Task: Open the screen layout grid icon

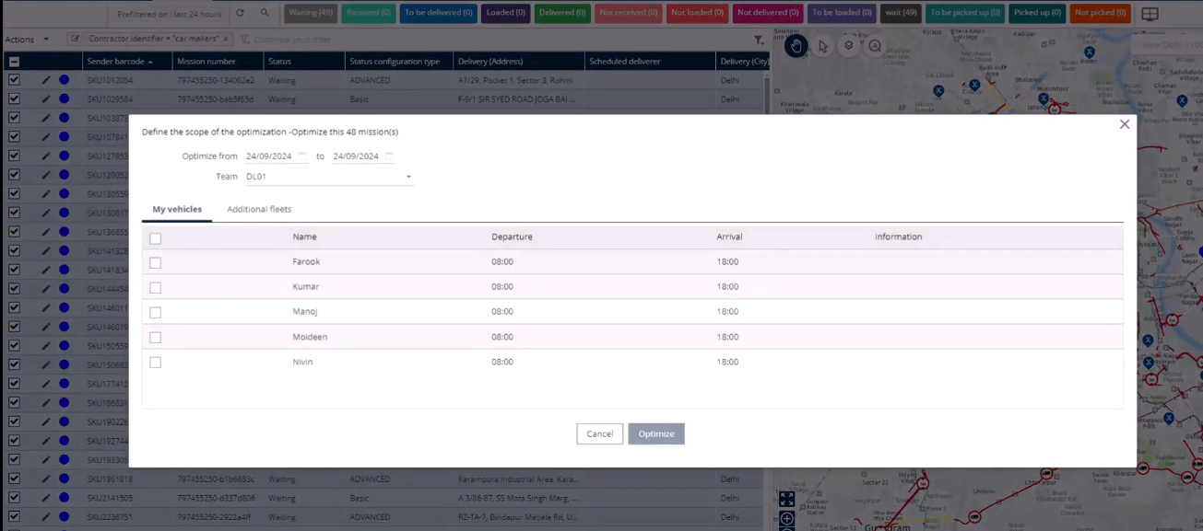Action: pyautogui.click(x=1150, y=14)
